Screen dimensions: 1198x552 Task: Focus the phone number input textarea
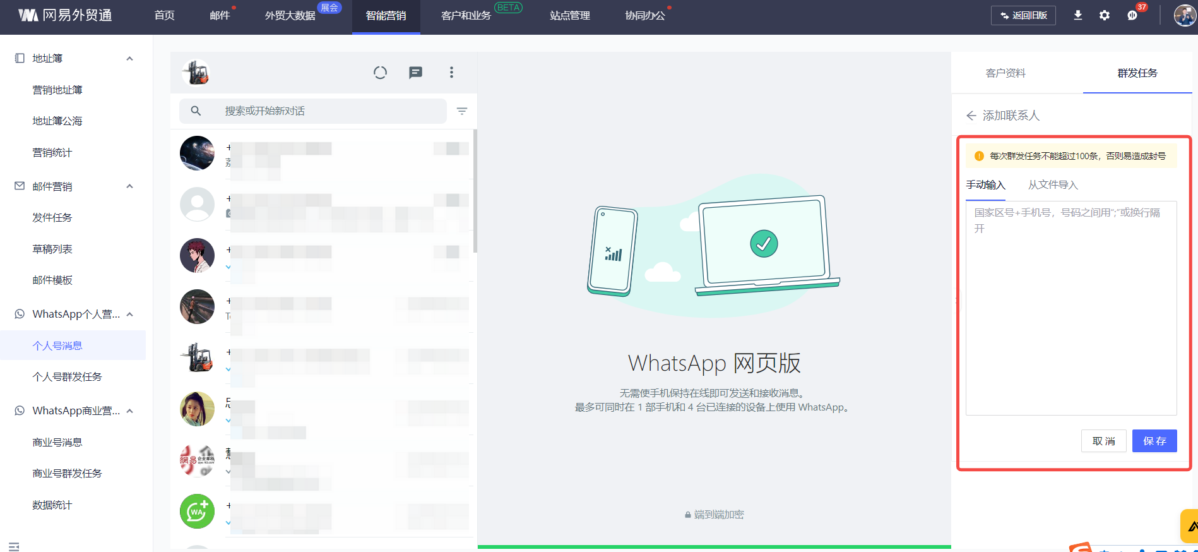1071,308
